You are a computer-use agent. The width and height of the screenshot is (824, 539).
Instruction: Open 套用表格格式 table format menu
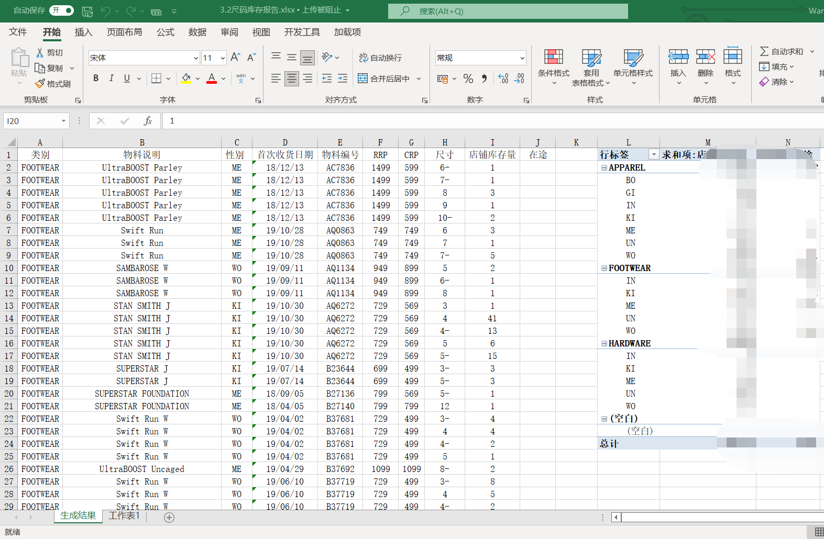pyautogui.click(x=591, y=67)
